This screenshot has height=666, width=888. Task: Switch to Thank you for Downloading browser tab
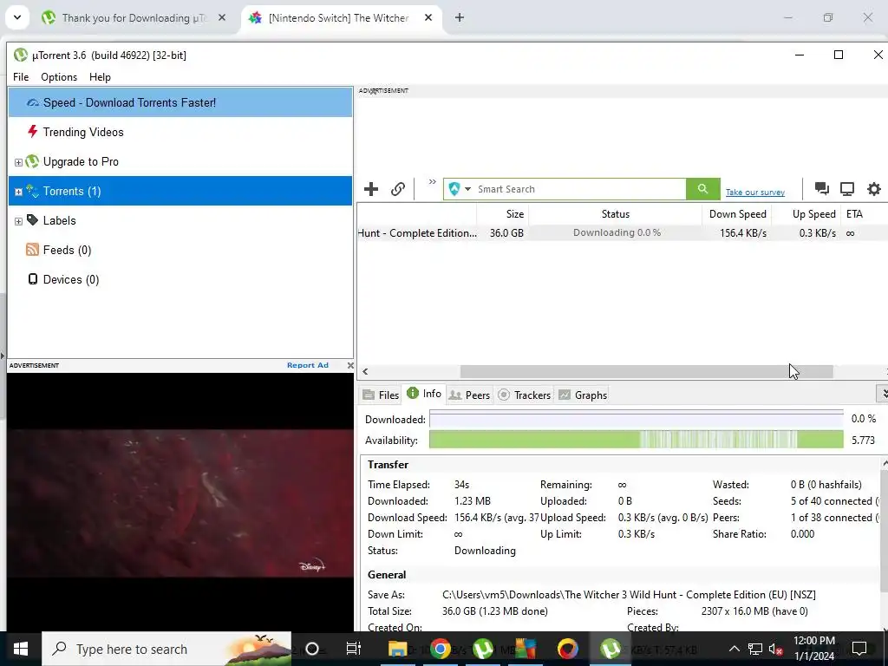coord(134,18)
